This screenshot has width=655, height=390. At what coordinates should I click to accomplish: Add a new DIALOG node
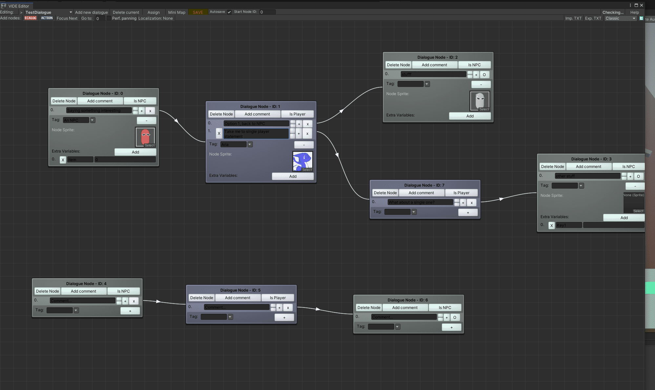pos(31,18)
